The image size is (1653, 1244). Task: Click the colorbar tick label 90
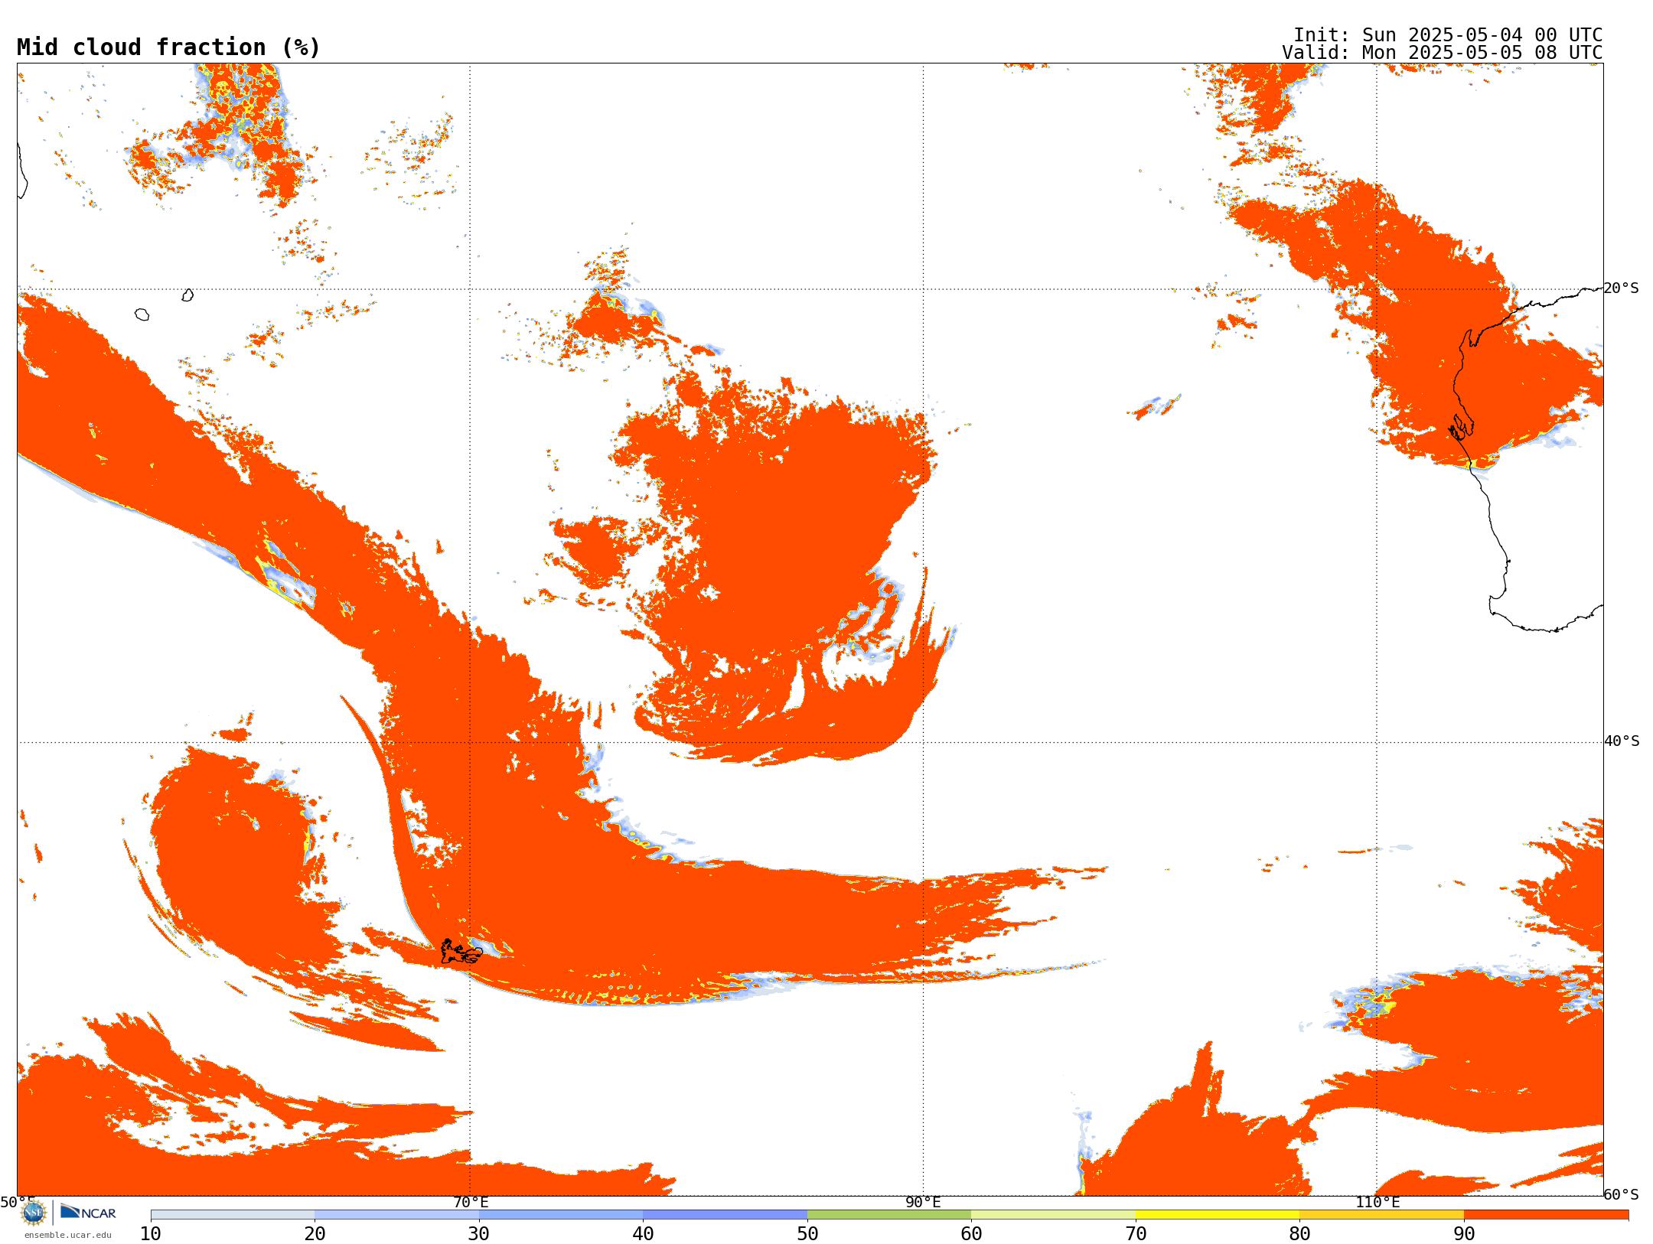tap(1464, 1234)
